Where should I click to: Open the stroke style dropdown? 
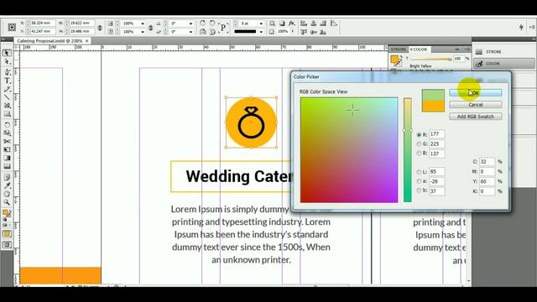[x=261, y=32]
